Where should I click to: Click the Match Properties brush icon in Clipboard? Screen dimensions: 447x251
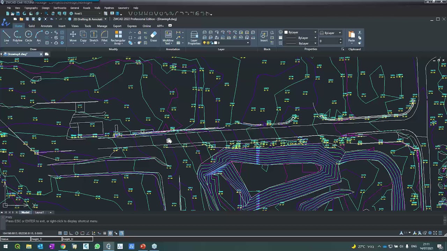(360, 43)
